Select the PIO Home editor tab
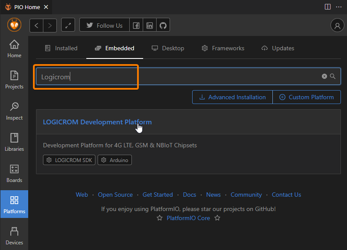 (27, 7)
